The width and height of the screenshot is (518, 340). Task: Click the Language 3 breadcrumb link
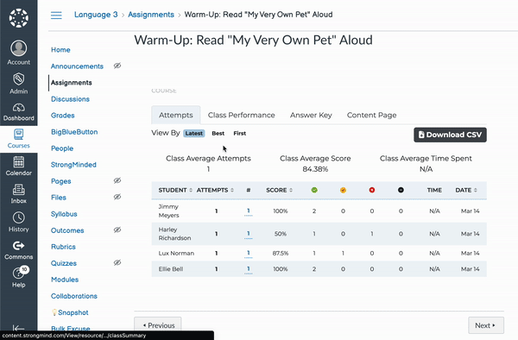(x=96, y=15)
